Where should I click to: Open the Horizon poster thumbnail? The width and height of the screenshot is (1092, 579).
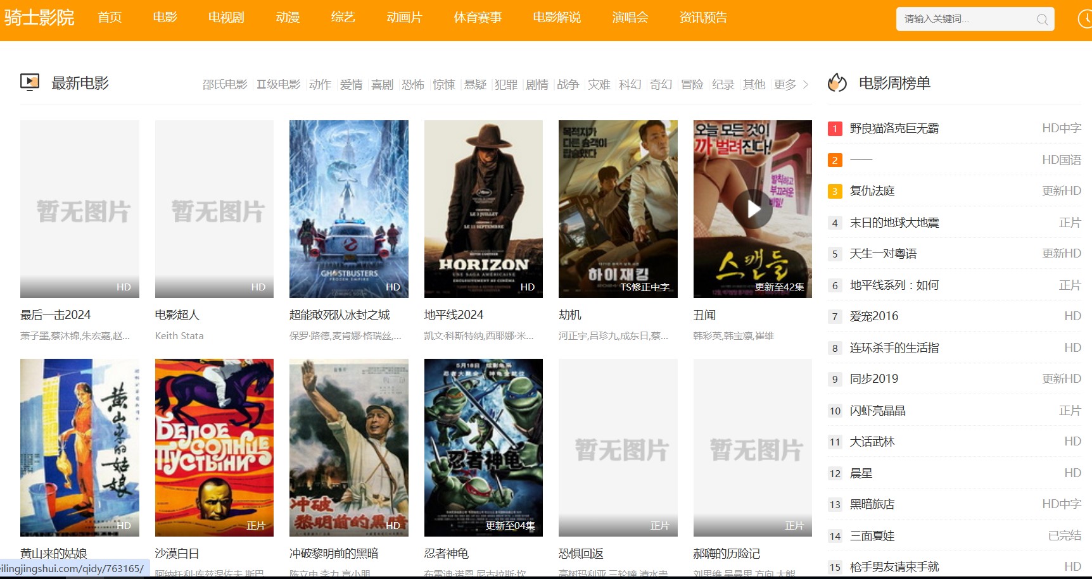click(483, 209)
